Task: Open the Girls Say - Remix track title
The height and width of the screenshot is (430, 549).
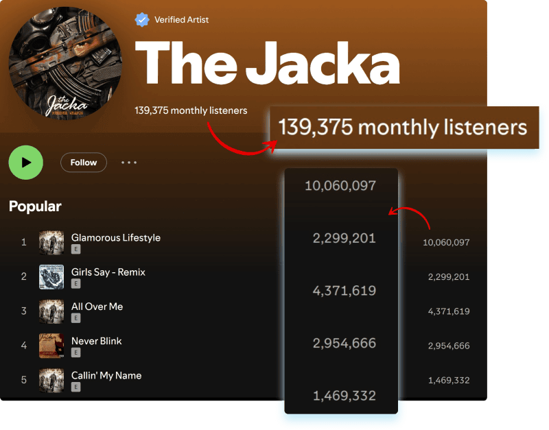Action: (108, 272)
